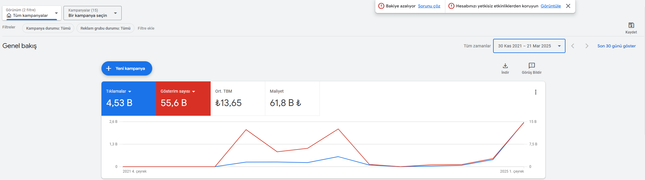Change metric on Gösterim sayısı card
The height and width of the screenshot is (180, 645).
click(x=194, y=91)
